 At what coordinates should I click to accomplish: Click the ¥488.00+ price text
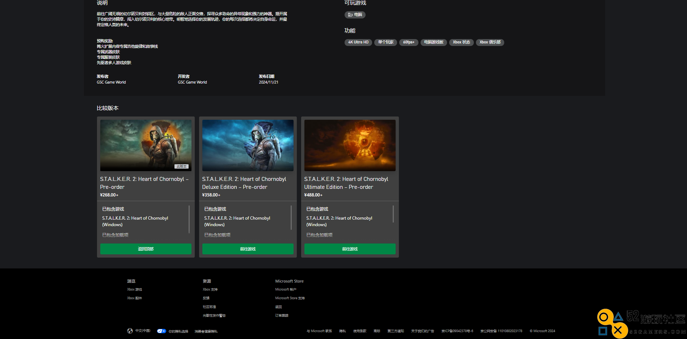tap(313, 195)
